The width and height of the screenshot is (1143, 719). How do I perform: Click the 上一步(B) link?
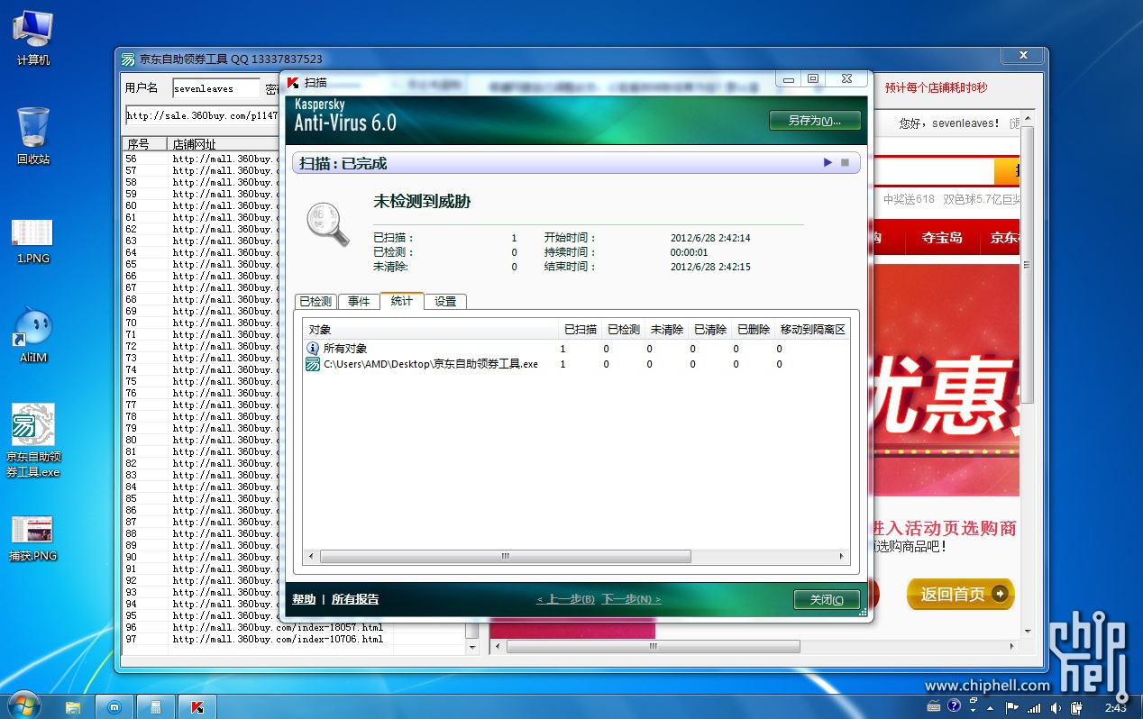565,599
